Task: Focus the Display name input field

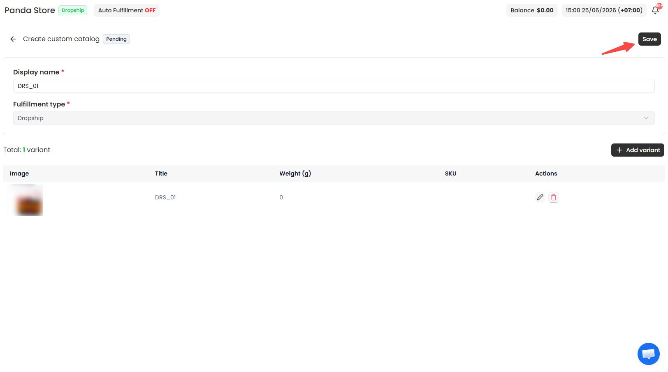Action: point(334,86)
